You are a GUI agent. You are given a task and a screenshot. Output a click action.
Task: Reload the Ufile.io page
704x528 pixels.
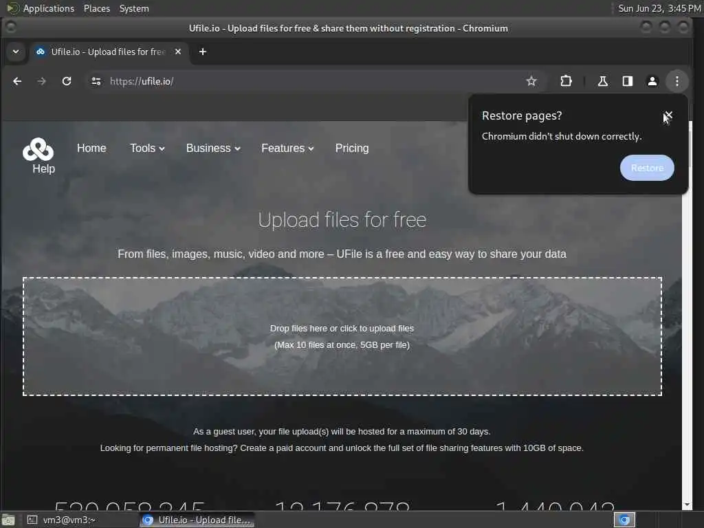tap(67, 81)
